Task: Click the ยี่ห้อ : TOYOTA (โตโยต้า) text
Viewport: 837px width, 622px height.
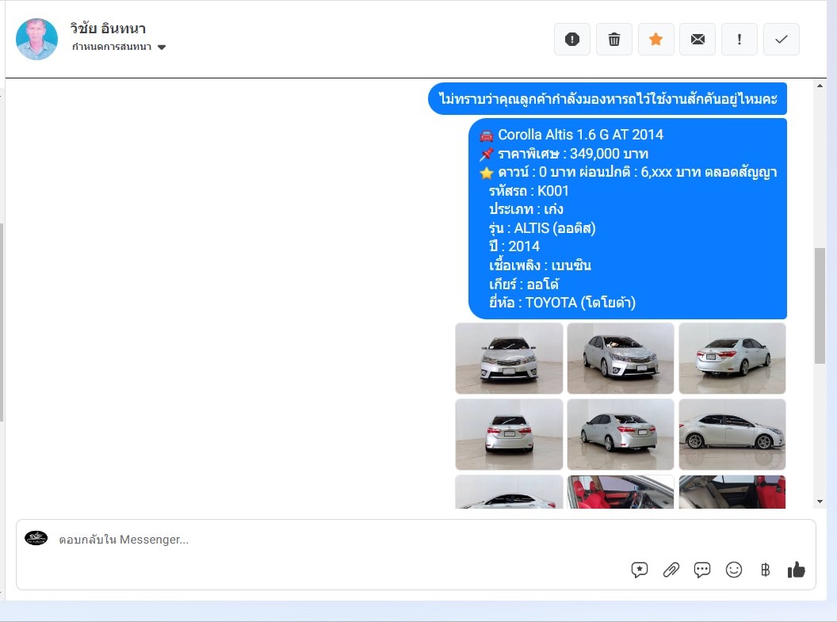Action: click(x=562, y=303)
